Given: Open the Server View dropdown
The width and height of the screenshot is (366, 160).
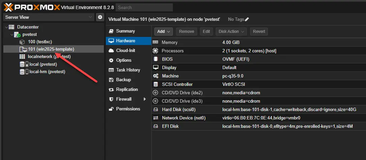Looking at the screenshot, I should pyautogui.click(x=49, y=17).
